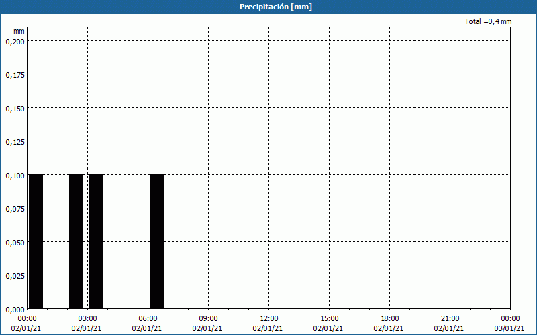537x335 pixels.
Task: Click the "Precipitación [mm]" chart title
Action: click(x=276, y=7)
